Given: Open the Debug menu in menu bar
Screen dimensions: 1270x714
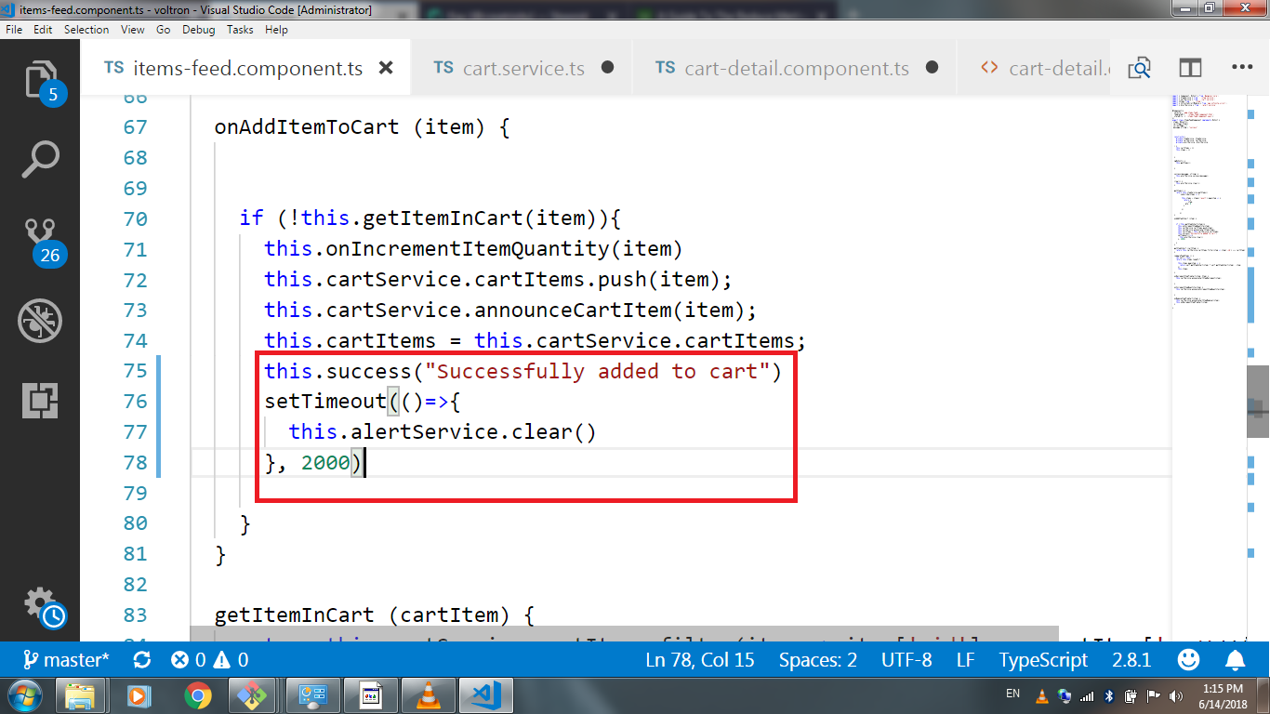Looking at the screenshot, I should pyautogui.click(x=199, y=30).
